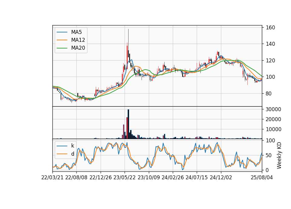Click the d legend label

point(72,154)
